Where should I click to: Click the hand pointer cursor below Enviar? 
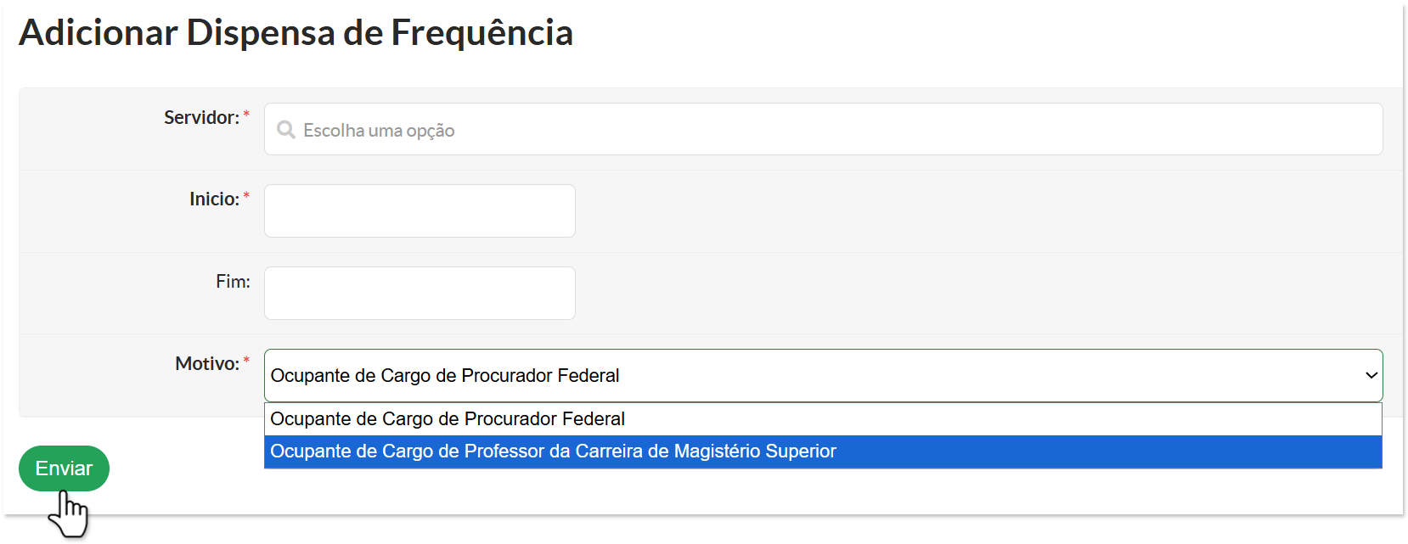pos(71,514)
